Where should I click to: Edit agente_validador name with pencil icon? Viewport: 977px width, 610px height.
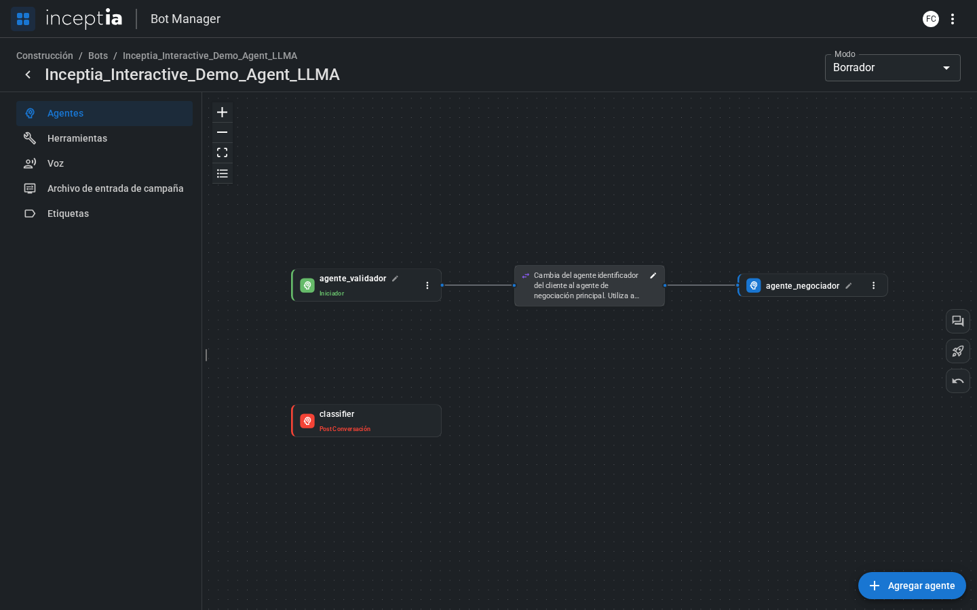click(395, 279)
